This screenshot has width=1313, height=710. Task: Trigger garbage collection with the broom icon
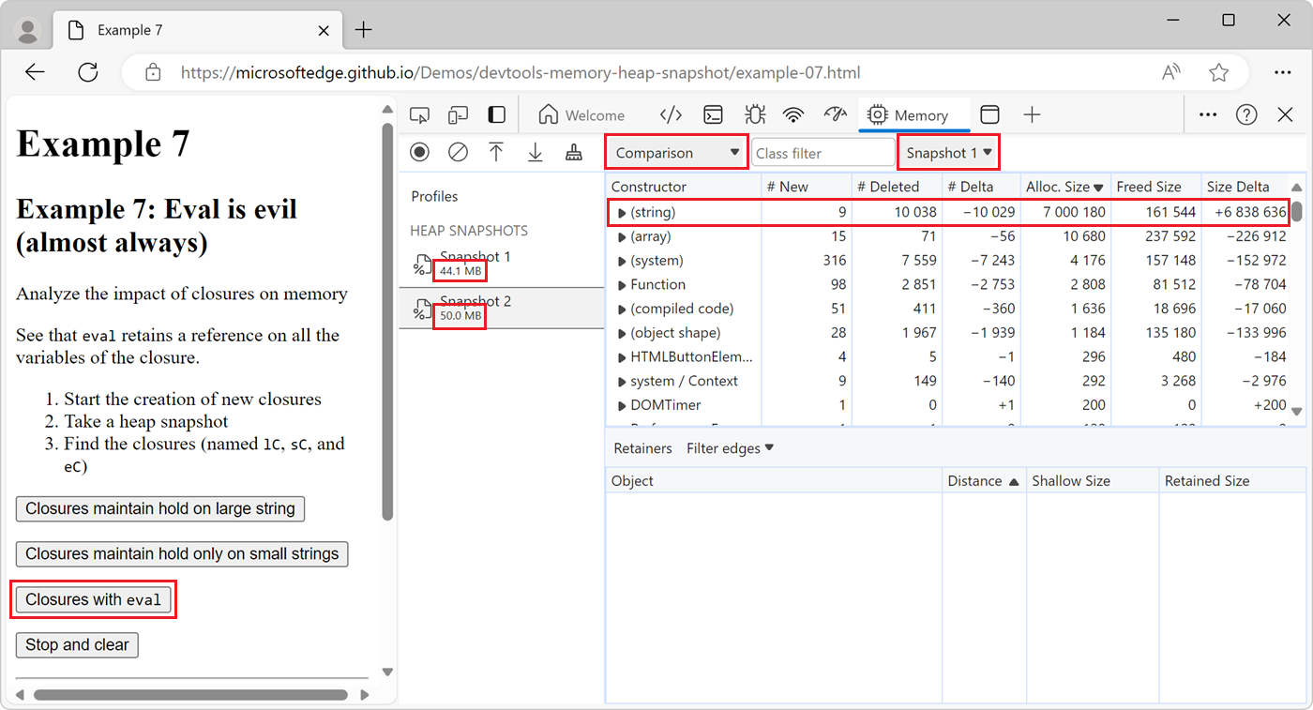pyautogui.click(x=573, y=152)
